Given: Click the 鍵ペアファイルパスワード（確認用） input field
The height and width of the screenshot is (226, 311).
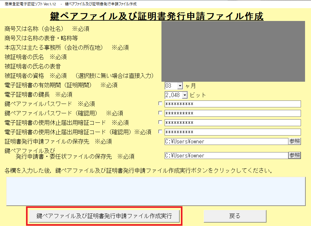Looking at the screenshot, I should [232, 113].
